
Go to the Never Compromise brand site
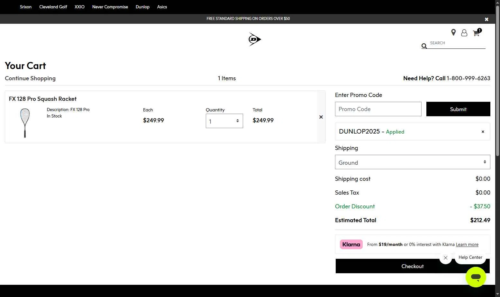110,7
